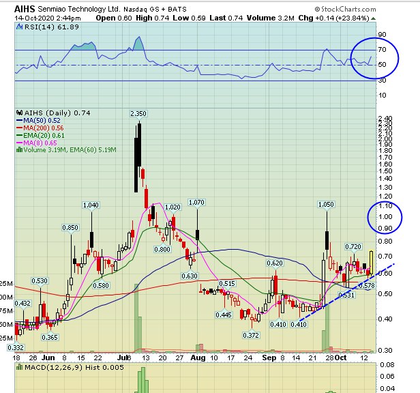420x393 pixels.
Task: Click the 0.530 price label
Action: click(x=40, y=280)
